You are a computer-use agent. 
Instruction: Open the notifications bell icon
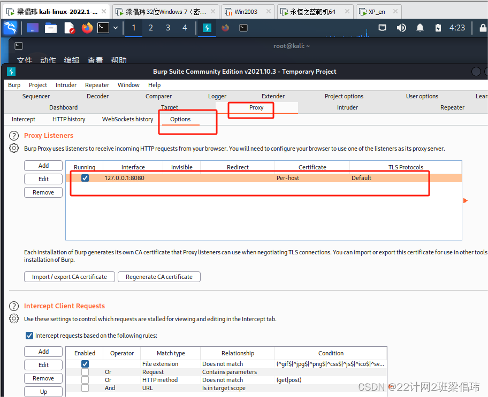click(420, 28)
